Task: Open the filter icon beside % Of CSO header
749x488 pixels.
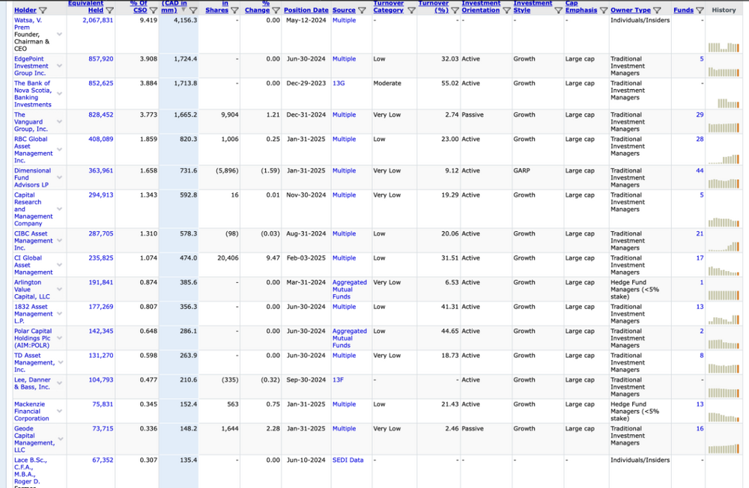Action: tap(154, 10)
